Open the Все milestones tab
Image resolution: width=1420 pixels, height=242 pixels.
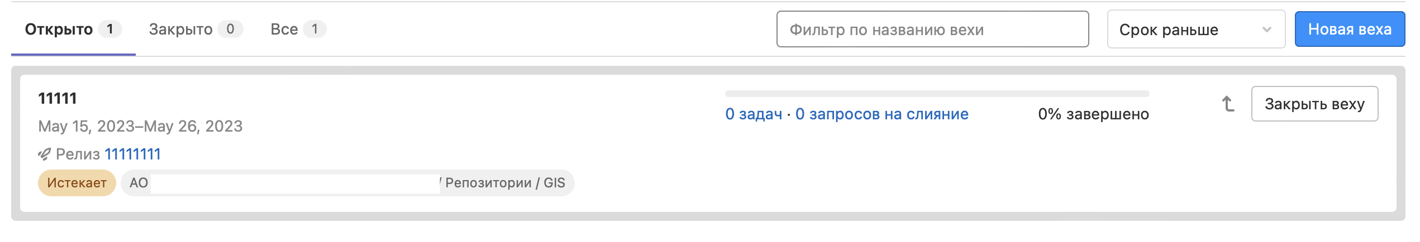pyautogui.click(x=284, y=30)
